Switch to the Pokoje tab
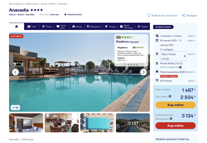 click(x=77, y=27)
